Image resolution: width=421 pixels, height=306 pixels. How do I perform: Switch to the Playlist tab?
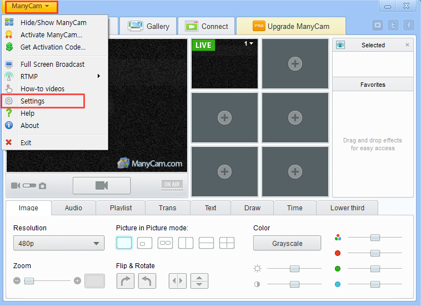(x=121, y=208)
